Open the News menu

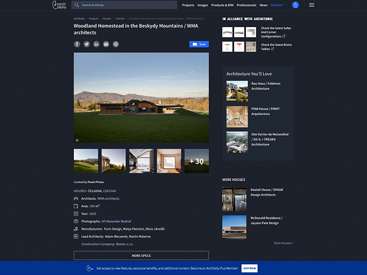[263, 5]
